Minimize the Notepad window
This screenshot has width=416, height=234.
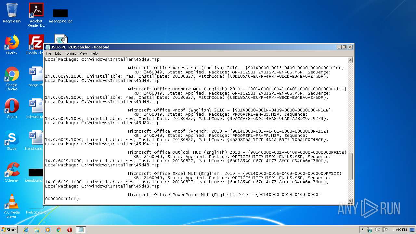(339, 47)
